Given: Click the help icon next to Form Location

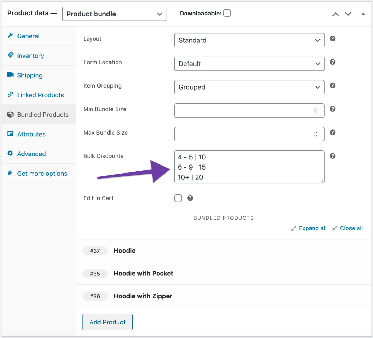Looking at the screenshot, I should (332, 62).
